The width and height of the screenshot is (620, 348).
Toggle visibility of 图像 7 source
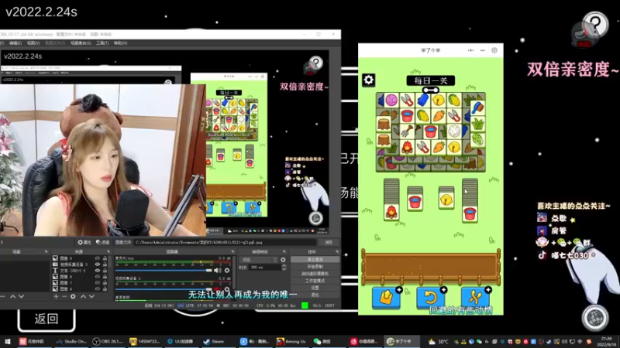[98, 283]
